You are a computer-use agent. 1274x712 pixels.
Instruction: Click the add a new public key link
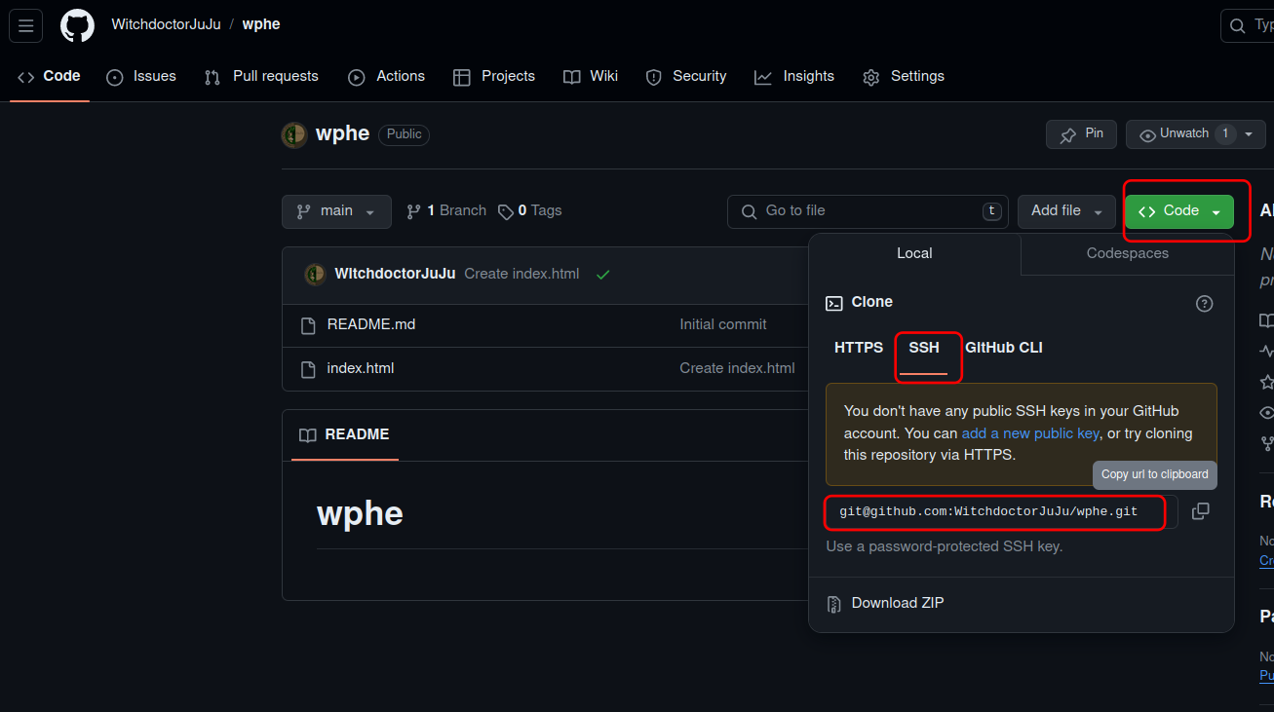click(x=1030, y=433)
